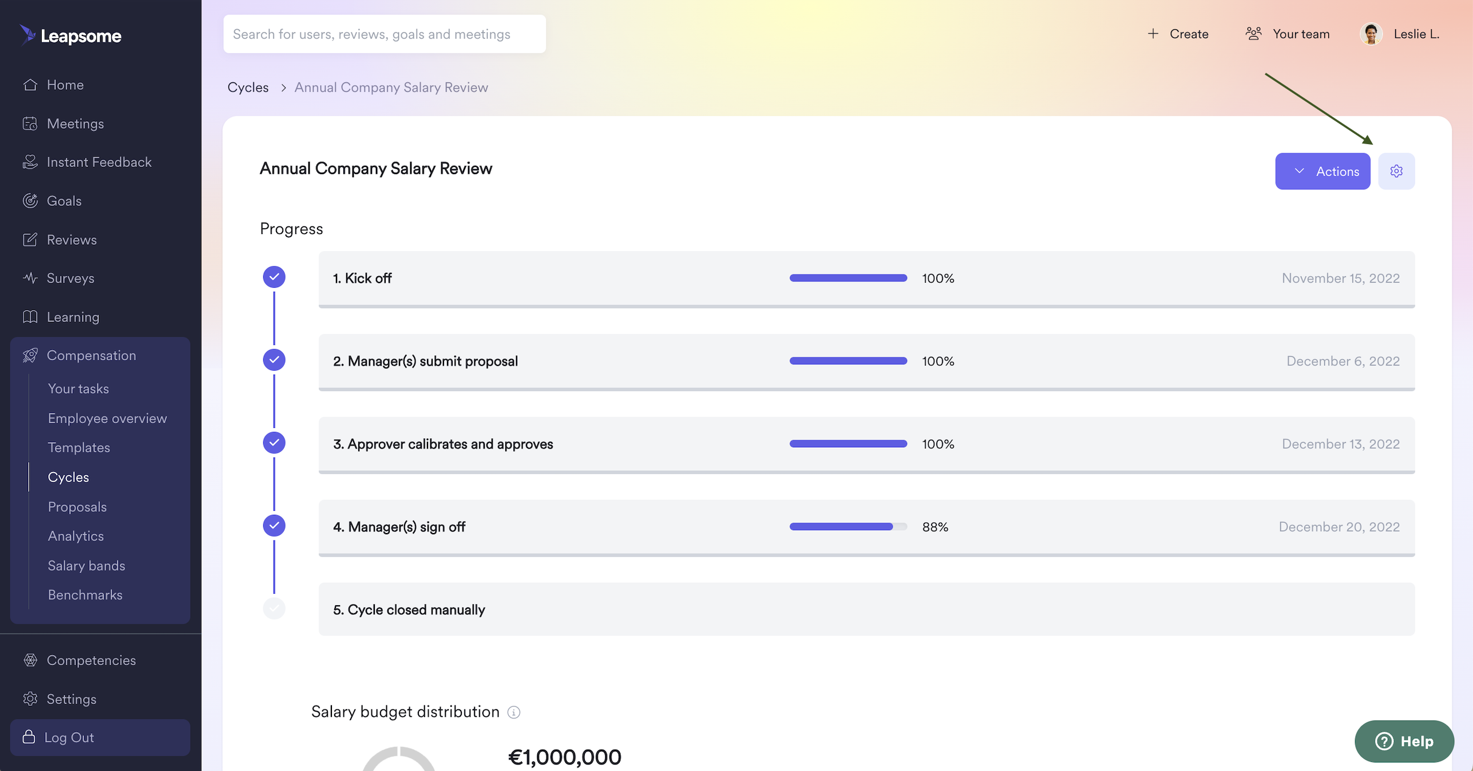
Task: Click the unchecked Cycle closed manually circle
Action: click(274, 609)
